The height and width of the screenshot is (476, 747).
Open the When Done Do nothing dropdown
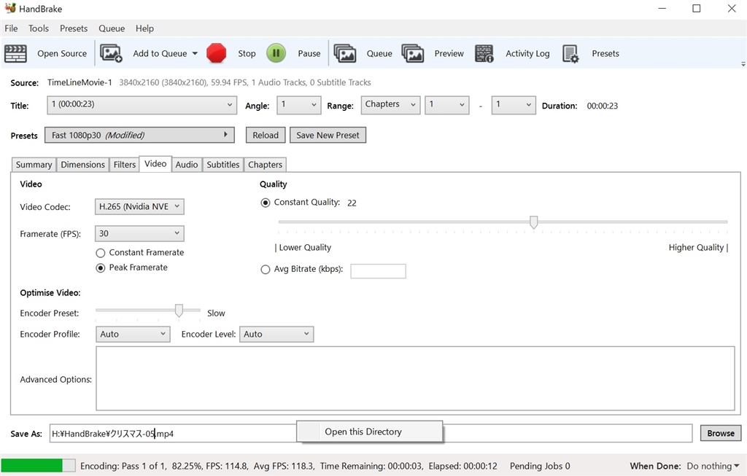click(x=713, y=466)
